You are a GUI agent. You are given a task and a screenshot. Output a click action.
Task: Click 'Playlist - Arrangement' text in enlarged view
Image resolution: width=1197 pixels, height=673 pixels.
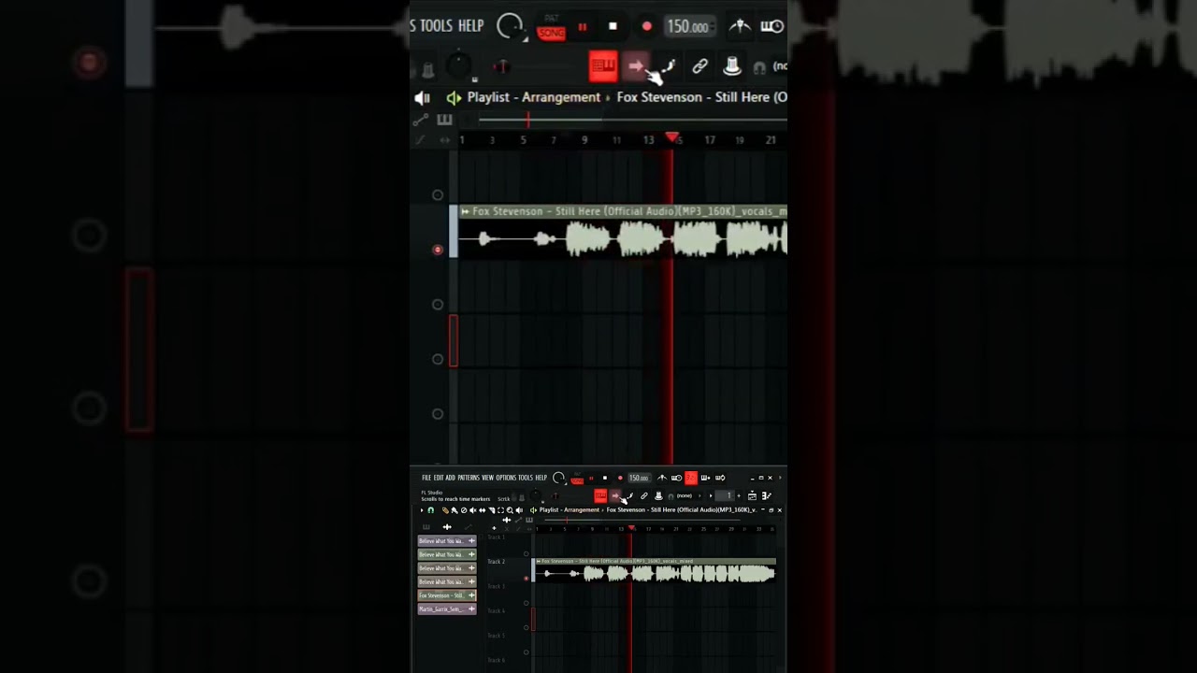[x=534, y=97]
